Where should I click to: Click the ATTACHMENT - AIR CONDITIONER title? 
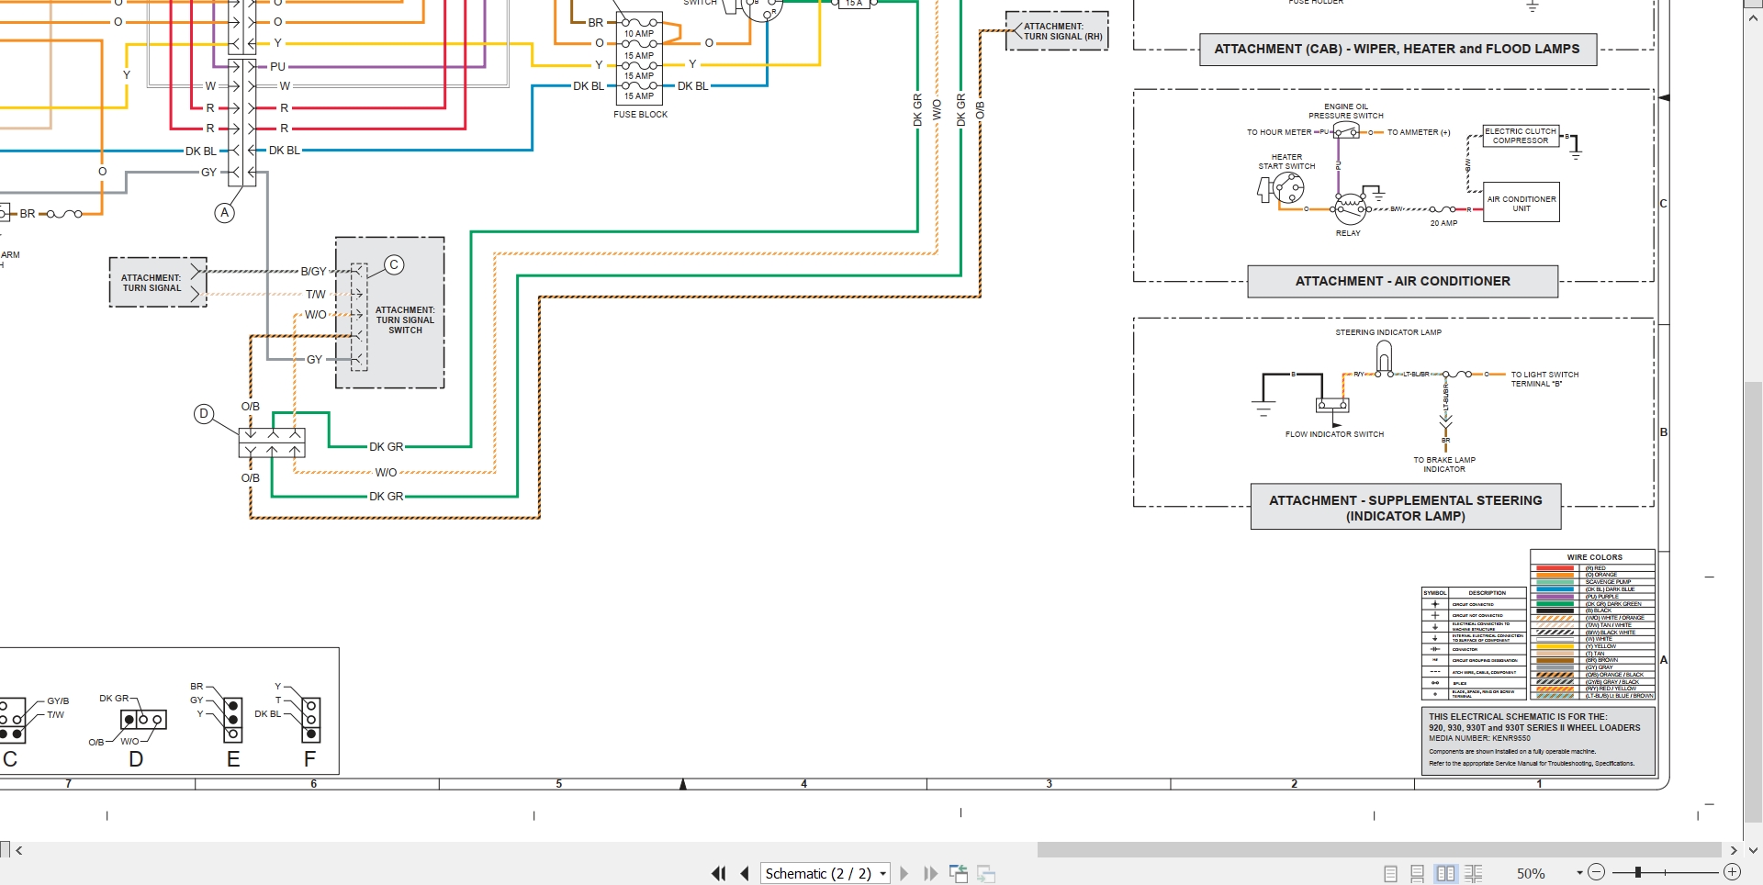1402,281
